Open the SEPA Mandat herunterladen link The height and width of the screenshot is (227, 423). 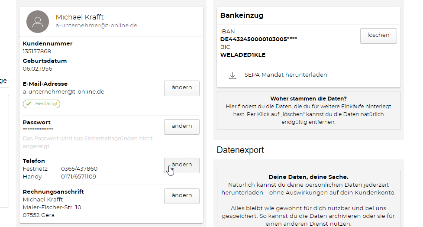[285, 75]
